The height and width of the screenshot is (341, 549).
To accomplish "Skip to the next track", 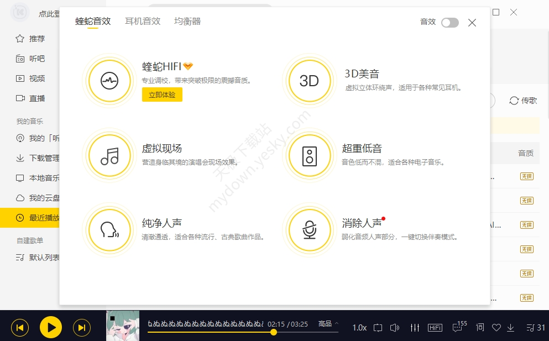I will tap(82, 328).
